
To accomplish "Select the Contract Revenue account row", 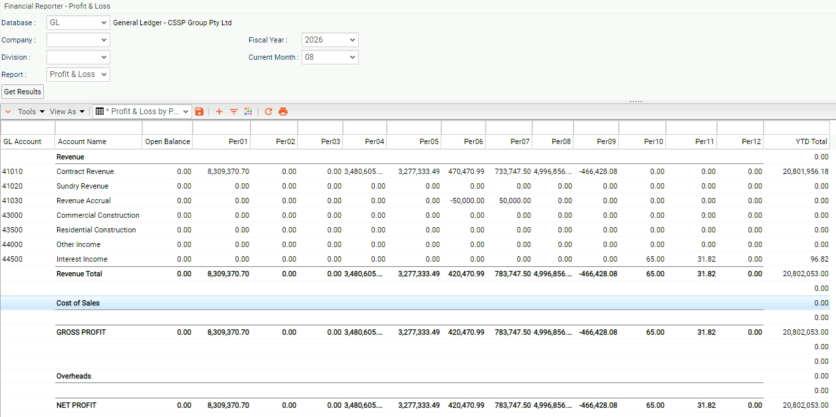I will tap(415, 171).
